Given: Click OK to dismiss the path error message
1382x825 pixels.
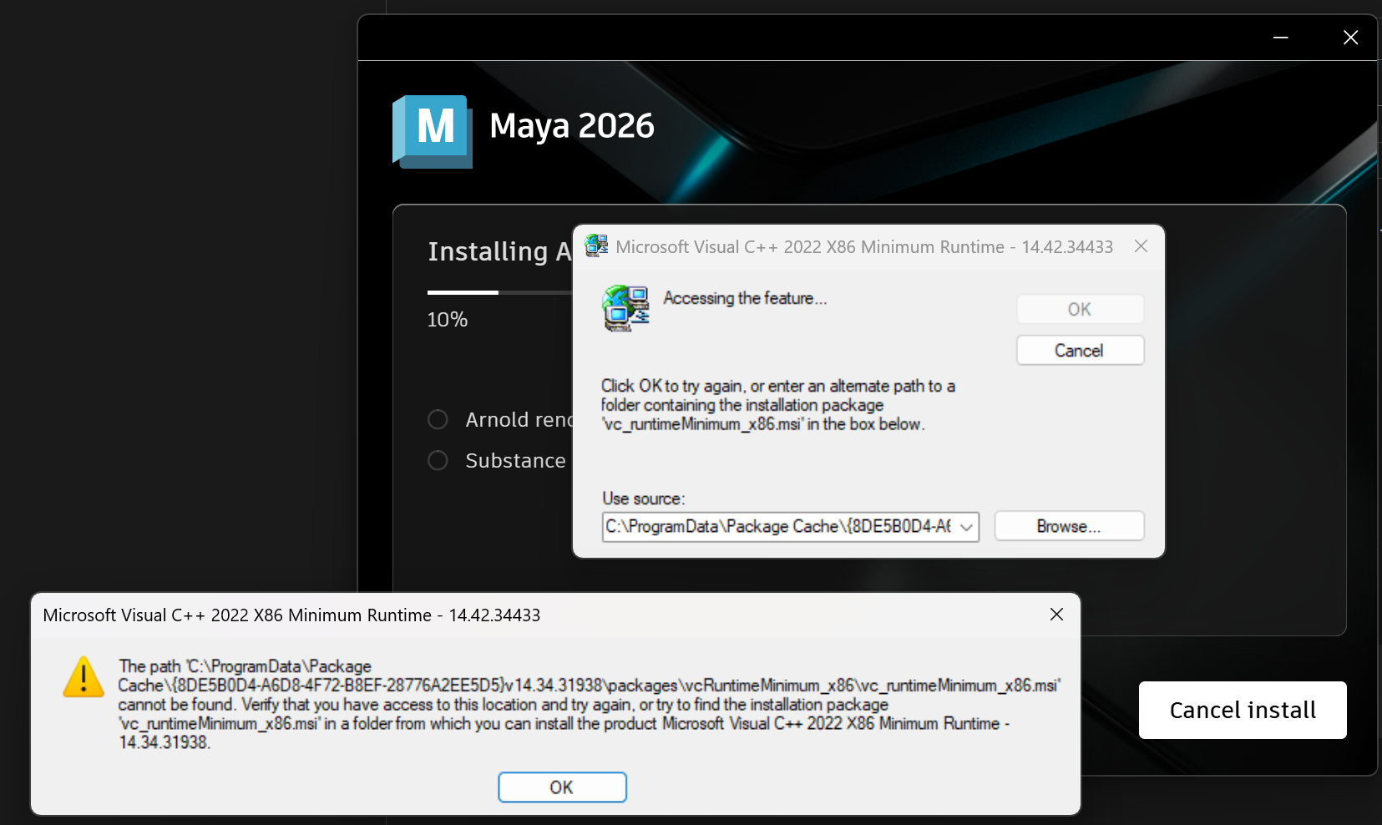Looking at the screenshot, I should 561,787.
